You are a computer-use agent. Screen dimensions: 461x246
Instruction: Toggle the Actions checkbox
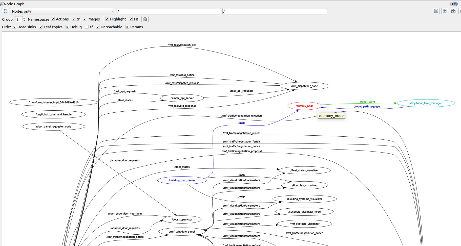coord(53,19)
